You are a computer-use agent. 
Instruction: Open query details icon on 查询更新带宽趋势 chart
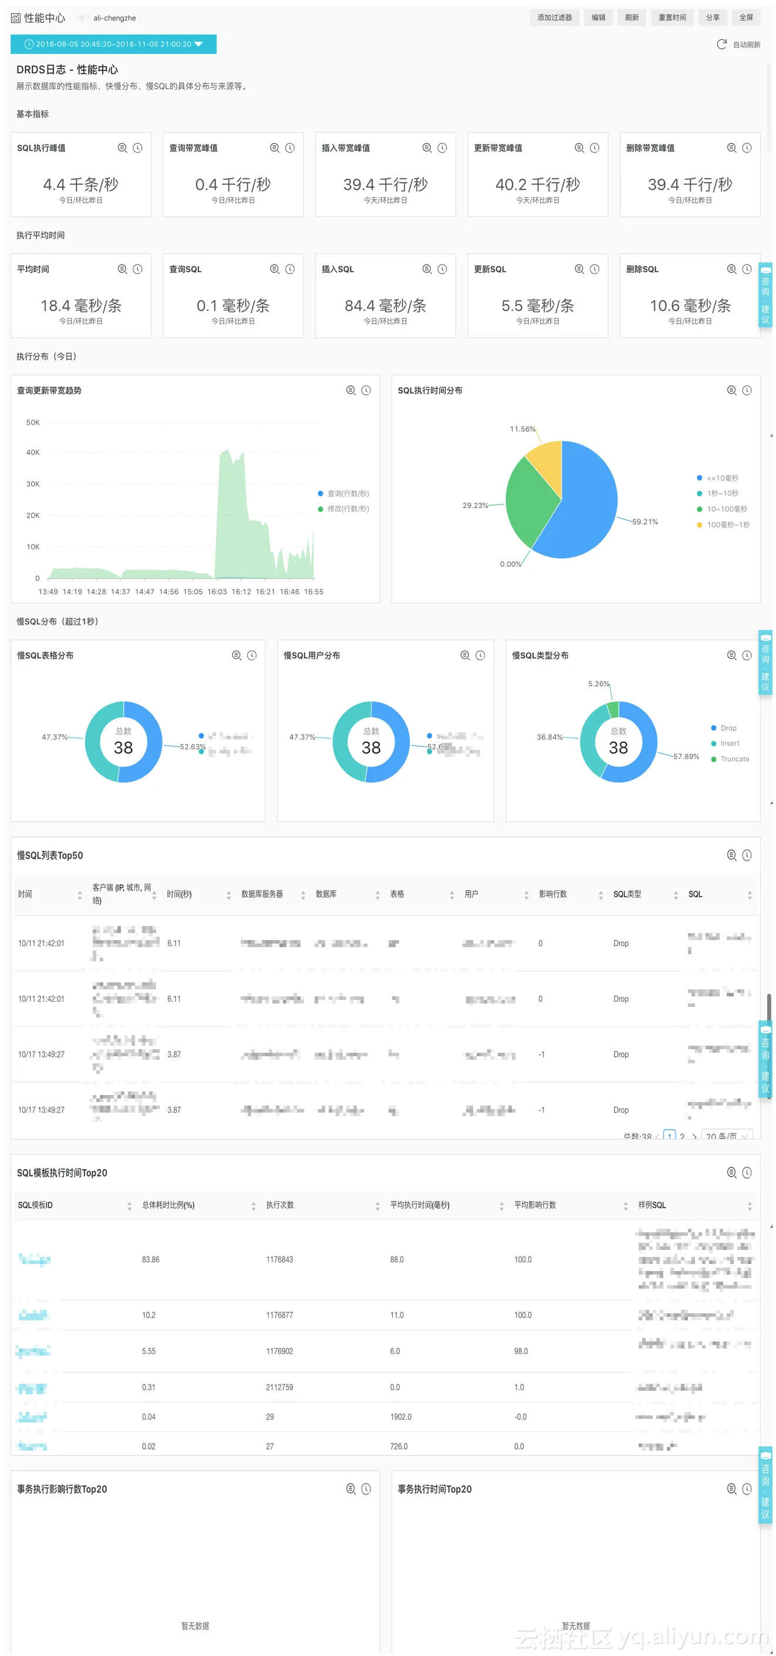[x=351, y=390]
